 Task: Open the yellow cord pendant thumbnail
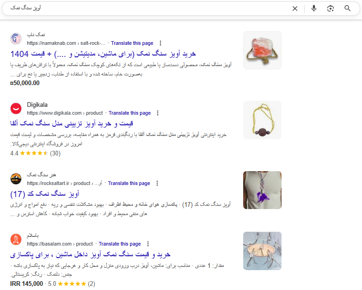point(262,120)
